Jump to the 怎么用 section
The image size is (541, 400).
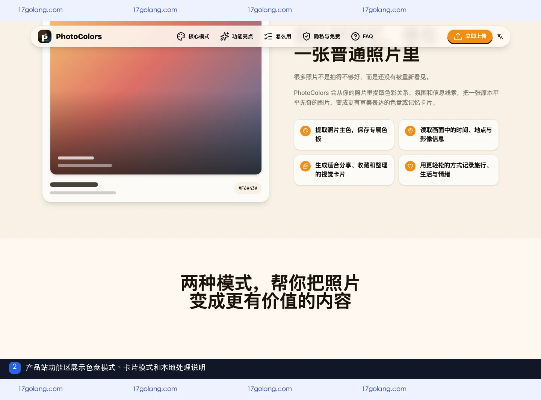pos(278,36)
